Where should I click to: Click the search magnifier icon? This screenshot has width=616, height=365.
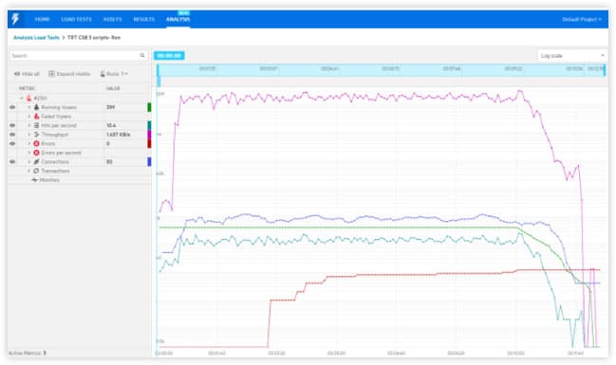click(142, 55)
